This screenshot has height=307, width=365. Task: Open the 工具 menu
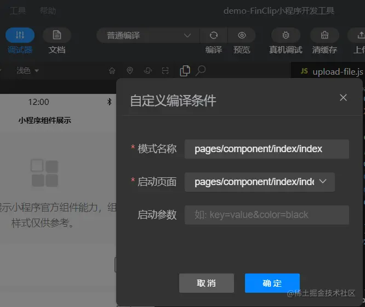[x=18, y=11]
